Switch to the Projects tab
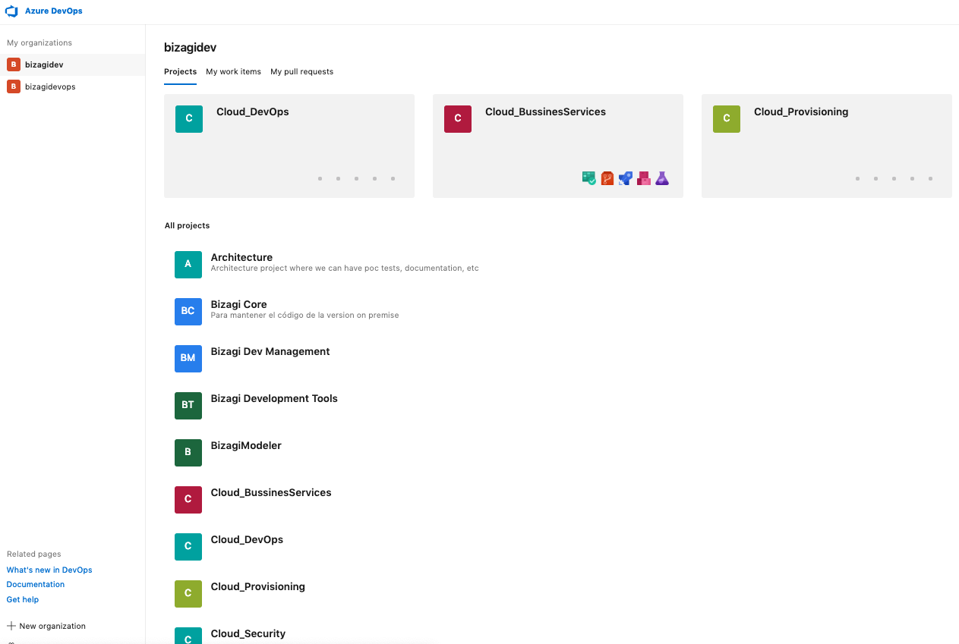 tap(180, 71)
